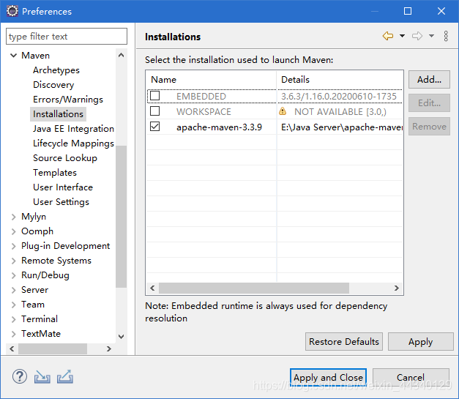
Task: Select the WORKSPACE row name
Action: (x=204, y=111)
